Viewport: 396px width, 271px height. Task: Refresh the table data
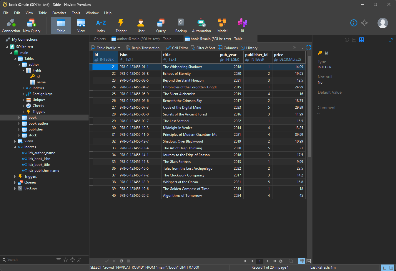[x=121, y=261]
